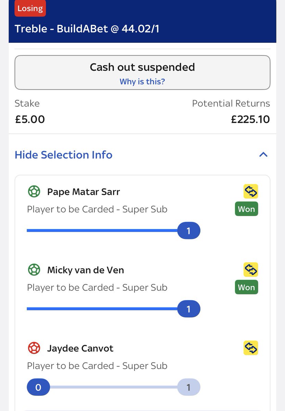Tap the red football icon beside Jaydee Canvot
285x411 pixels.
pos(34,348)
